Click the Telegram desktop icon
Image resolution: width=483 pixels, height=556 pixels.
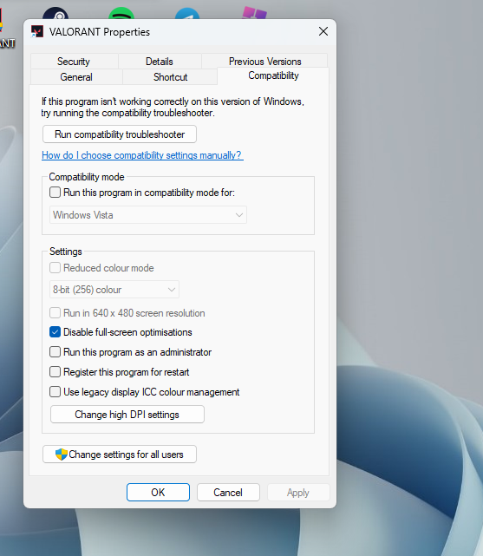(x=187, y=14)
